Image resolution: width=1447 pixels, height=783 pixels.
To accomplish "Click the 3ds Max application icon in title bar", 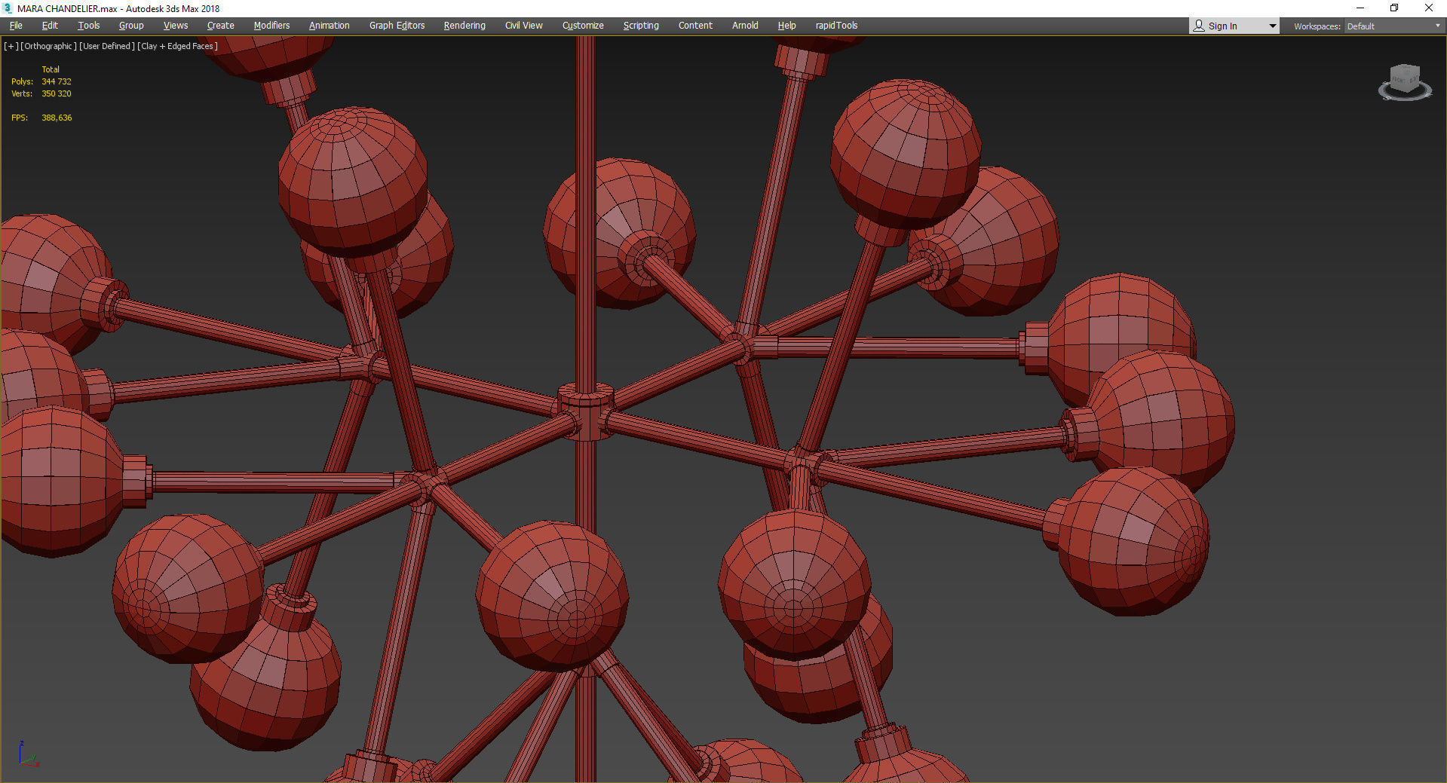I will pyautogui.click(x=8, y=8).
